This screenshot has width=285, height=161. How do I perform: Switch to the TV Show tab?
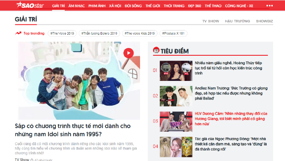point(210,21)
